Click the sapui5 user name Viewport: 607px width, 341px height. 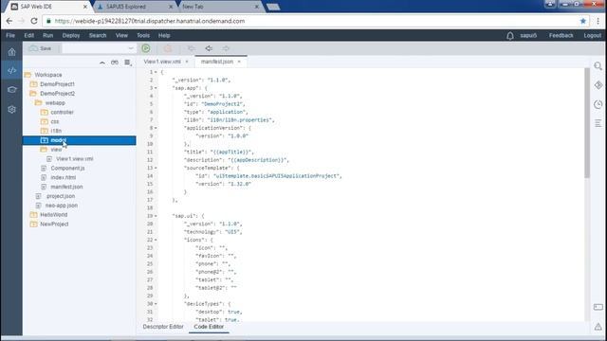coord(528,35)
